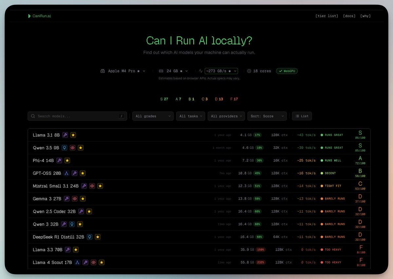Open the All providers dropdown

pyautogui.click(x=226, y=116)
